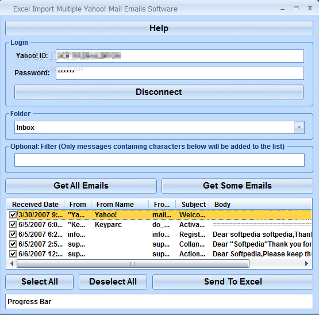This screenshot has height=315, width=319.
Task: Open the Folder dropdown arrow
Action: (299, 128)
